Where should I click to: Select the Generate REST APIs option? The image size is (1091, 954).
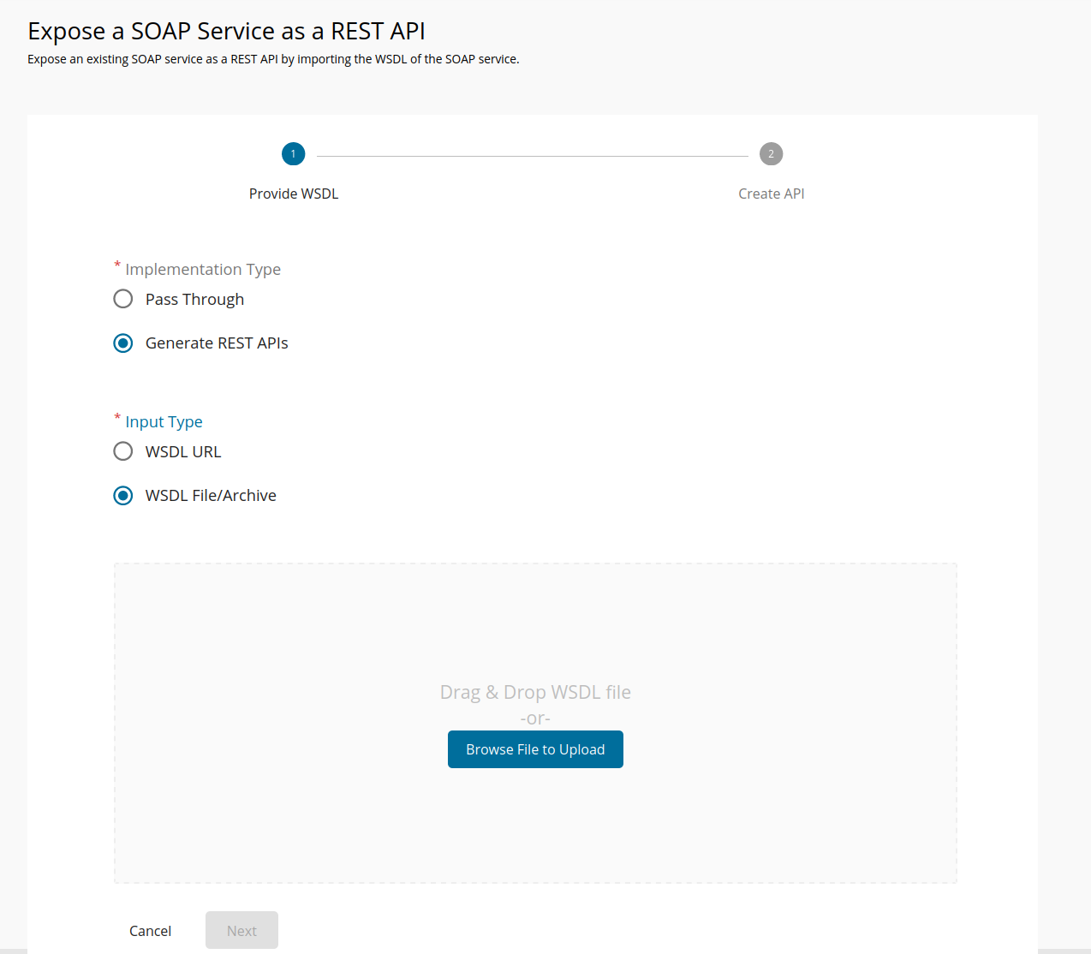(122, 343)
